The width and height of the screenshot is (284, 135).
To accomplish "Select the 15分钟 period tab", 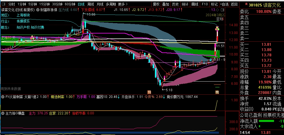I will [45, 4].
